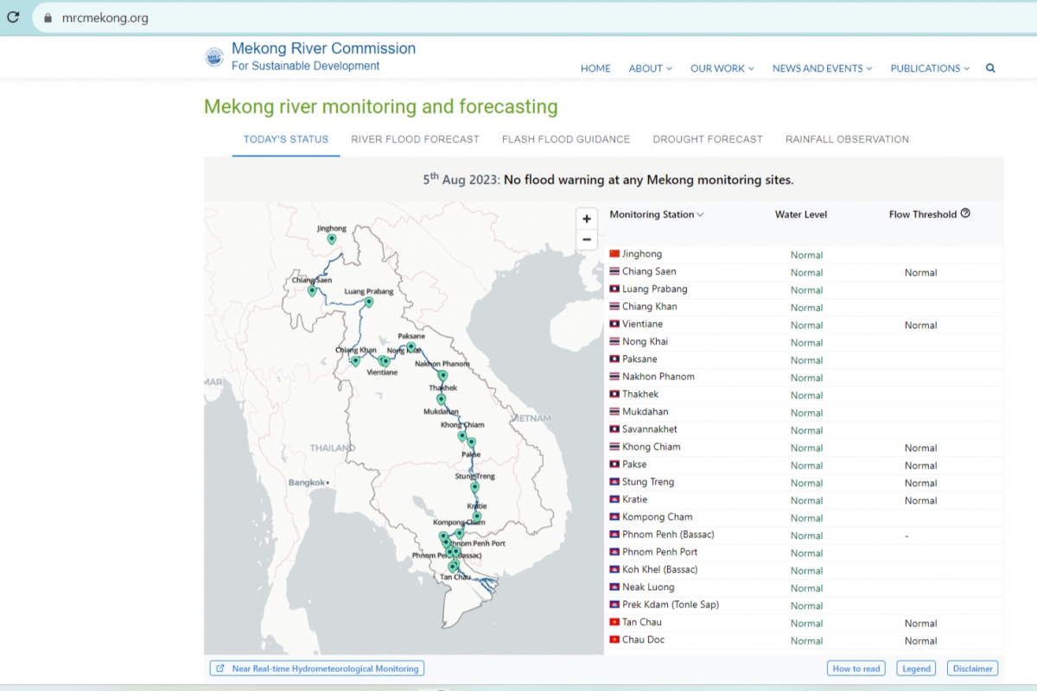
Task: Open the search magnifier icon
Action: click(x=990, y=68)
